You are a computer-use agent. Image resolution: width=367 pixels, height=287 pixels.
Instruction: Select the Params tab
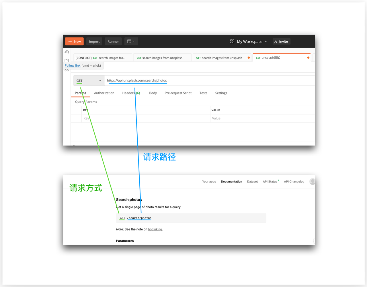(x=80, y=93)
